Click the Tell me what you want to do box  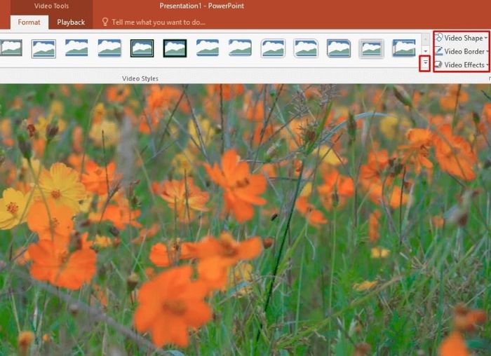159,22
